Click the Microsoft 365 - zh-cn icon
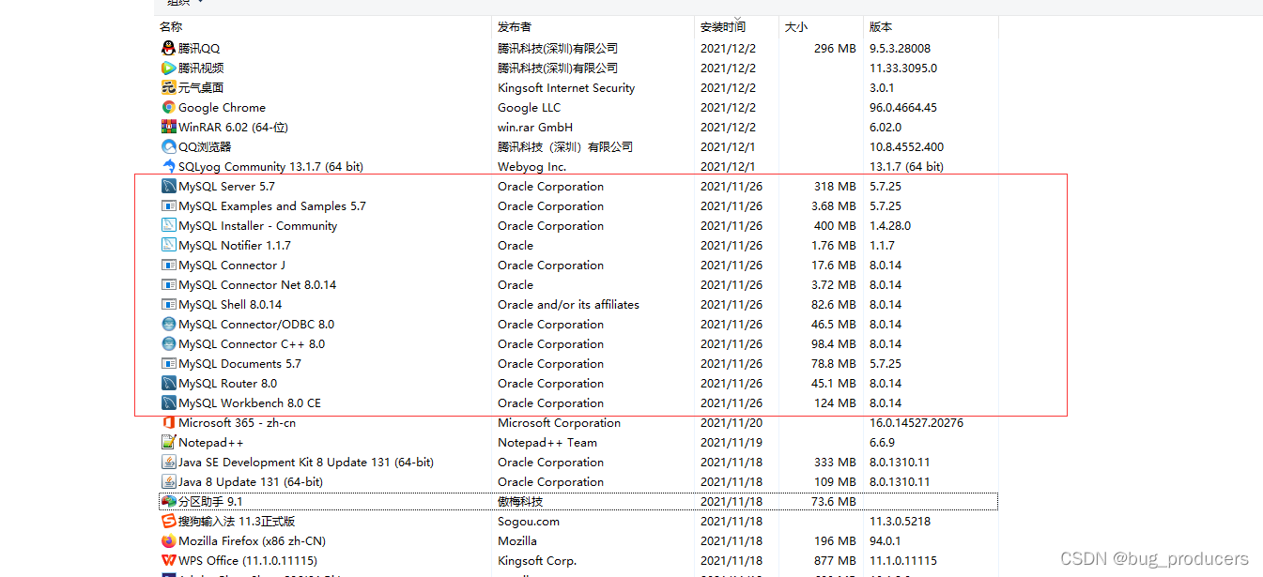This screenshot has height=577, width=1263. tap(168, 422)
